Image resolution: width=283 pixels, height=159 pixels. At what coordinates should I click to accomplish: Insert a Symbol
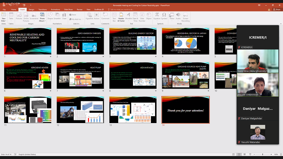[x=164, y=16]
